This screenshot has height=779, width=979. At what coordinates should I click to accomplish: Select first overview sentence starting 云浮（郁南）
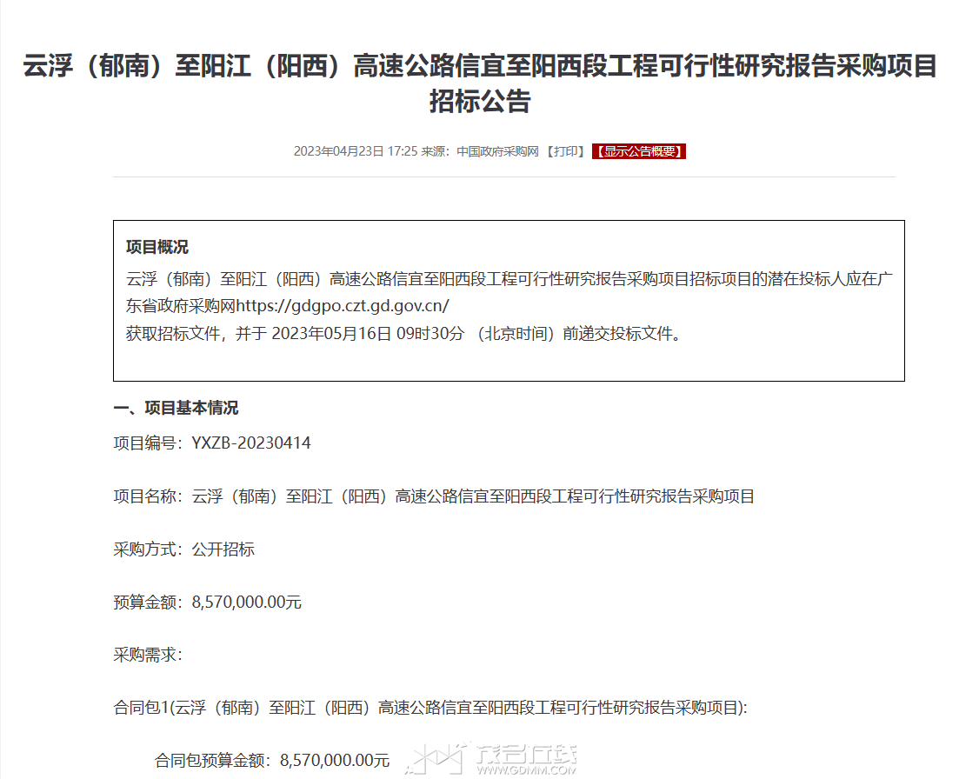(509, 292)
